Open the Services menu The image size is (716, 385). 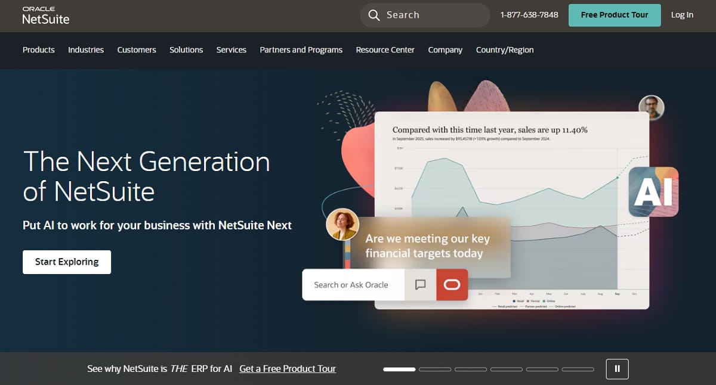point(232,50)
